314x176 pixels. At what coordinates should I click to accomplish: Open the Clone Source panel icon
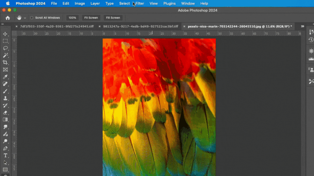point(311,70)
